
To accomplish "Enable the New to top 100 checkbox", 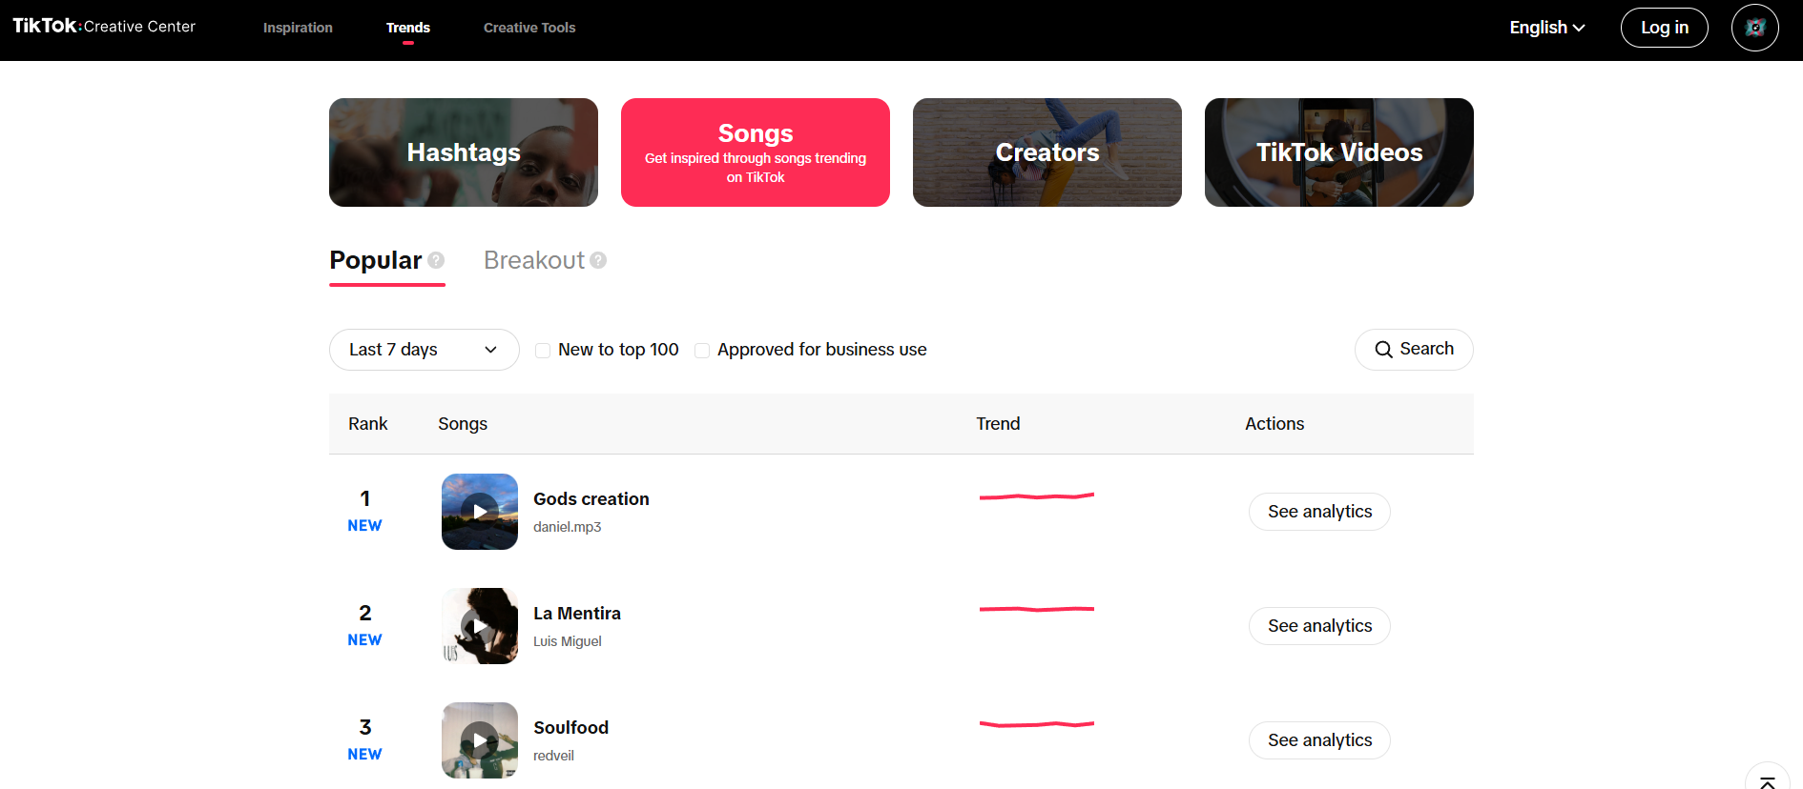I will click(543, 351).
